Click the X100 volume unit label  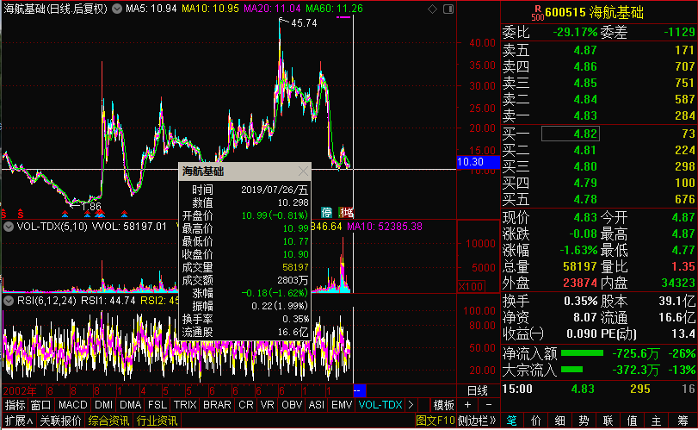point(471,286)
